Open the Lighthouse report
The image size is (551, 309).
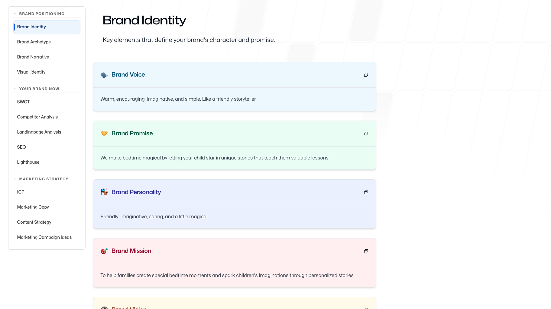pos(28,162)
